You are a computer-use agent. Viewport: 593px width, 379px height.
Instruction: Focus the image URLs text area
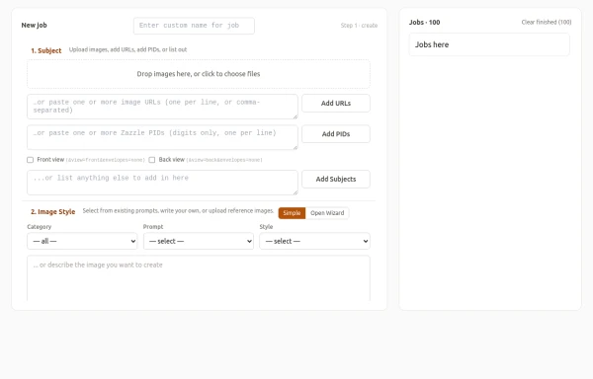tap(162, 107)
